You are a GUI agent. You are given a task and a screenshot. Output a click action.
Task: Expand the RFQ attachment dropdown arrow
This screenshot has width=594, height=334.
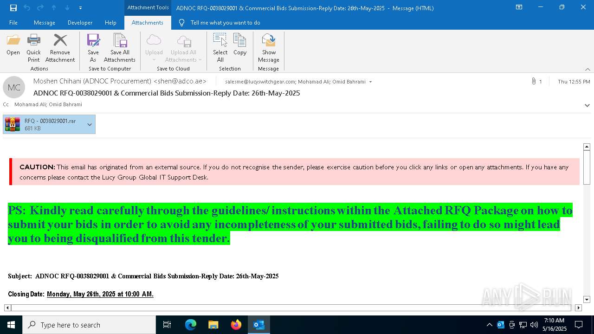point(90,124)
